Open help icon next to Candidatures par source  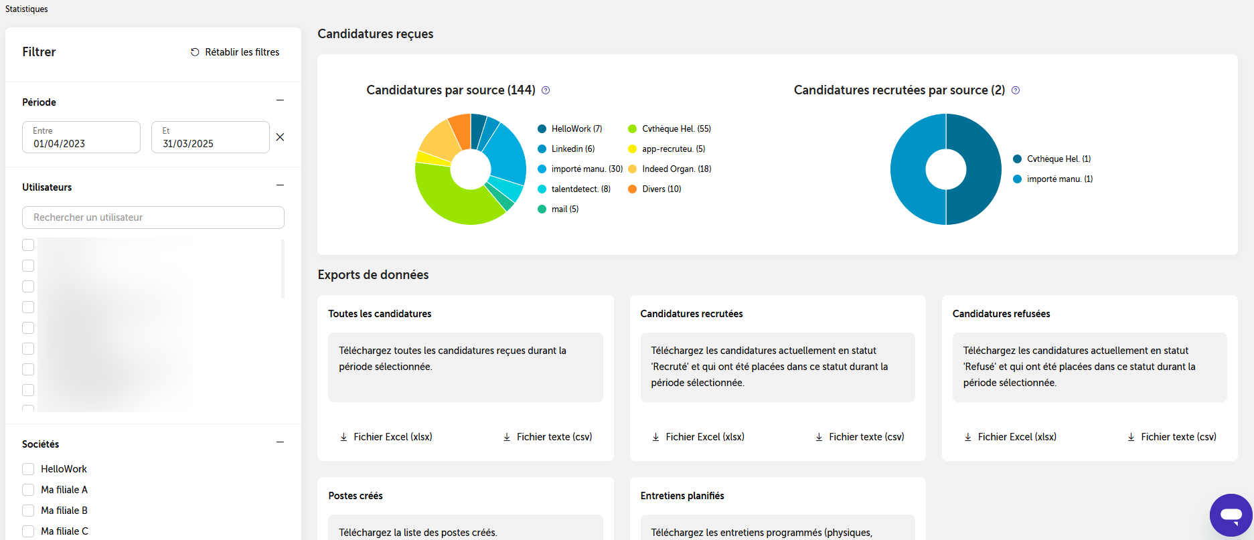tap(546, 90)
